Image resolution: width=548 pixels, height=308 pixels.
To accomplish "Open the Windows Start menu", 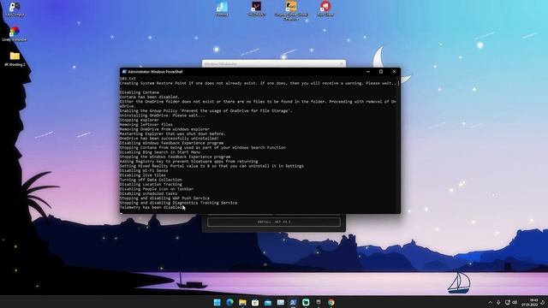I will click(x=217, y=302).
